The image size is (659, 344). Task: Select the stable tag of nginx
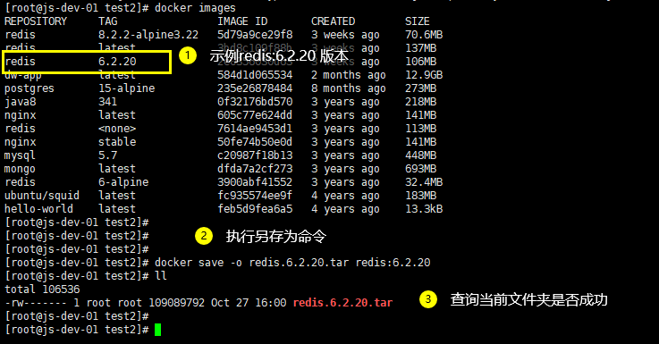pos(117,142)
